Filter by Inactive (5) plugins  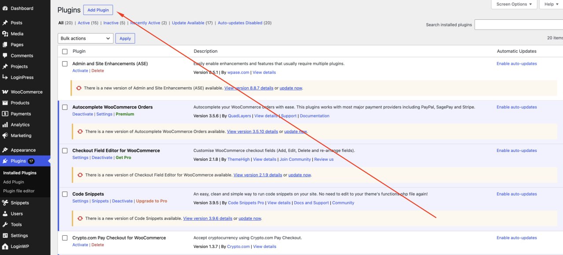point(114,23)
